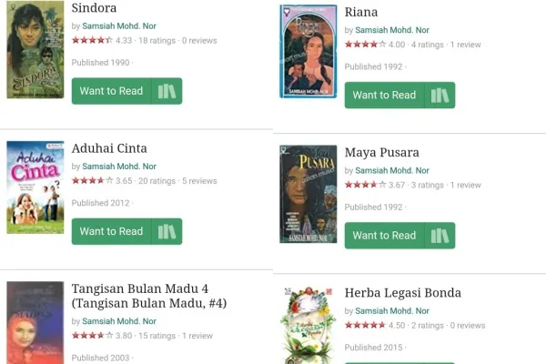The image size is (546, 364).
Task: Select Maya Pusara cover image
Action: (x=308, y=194)
